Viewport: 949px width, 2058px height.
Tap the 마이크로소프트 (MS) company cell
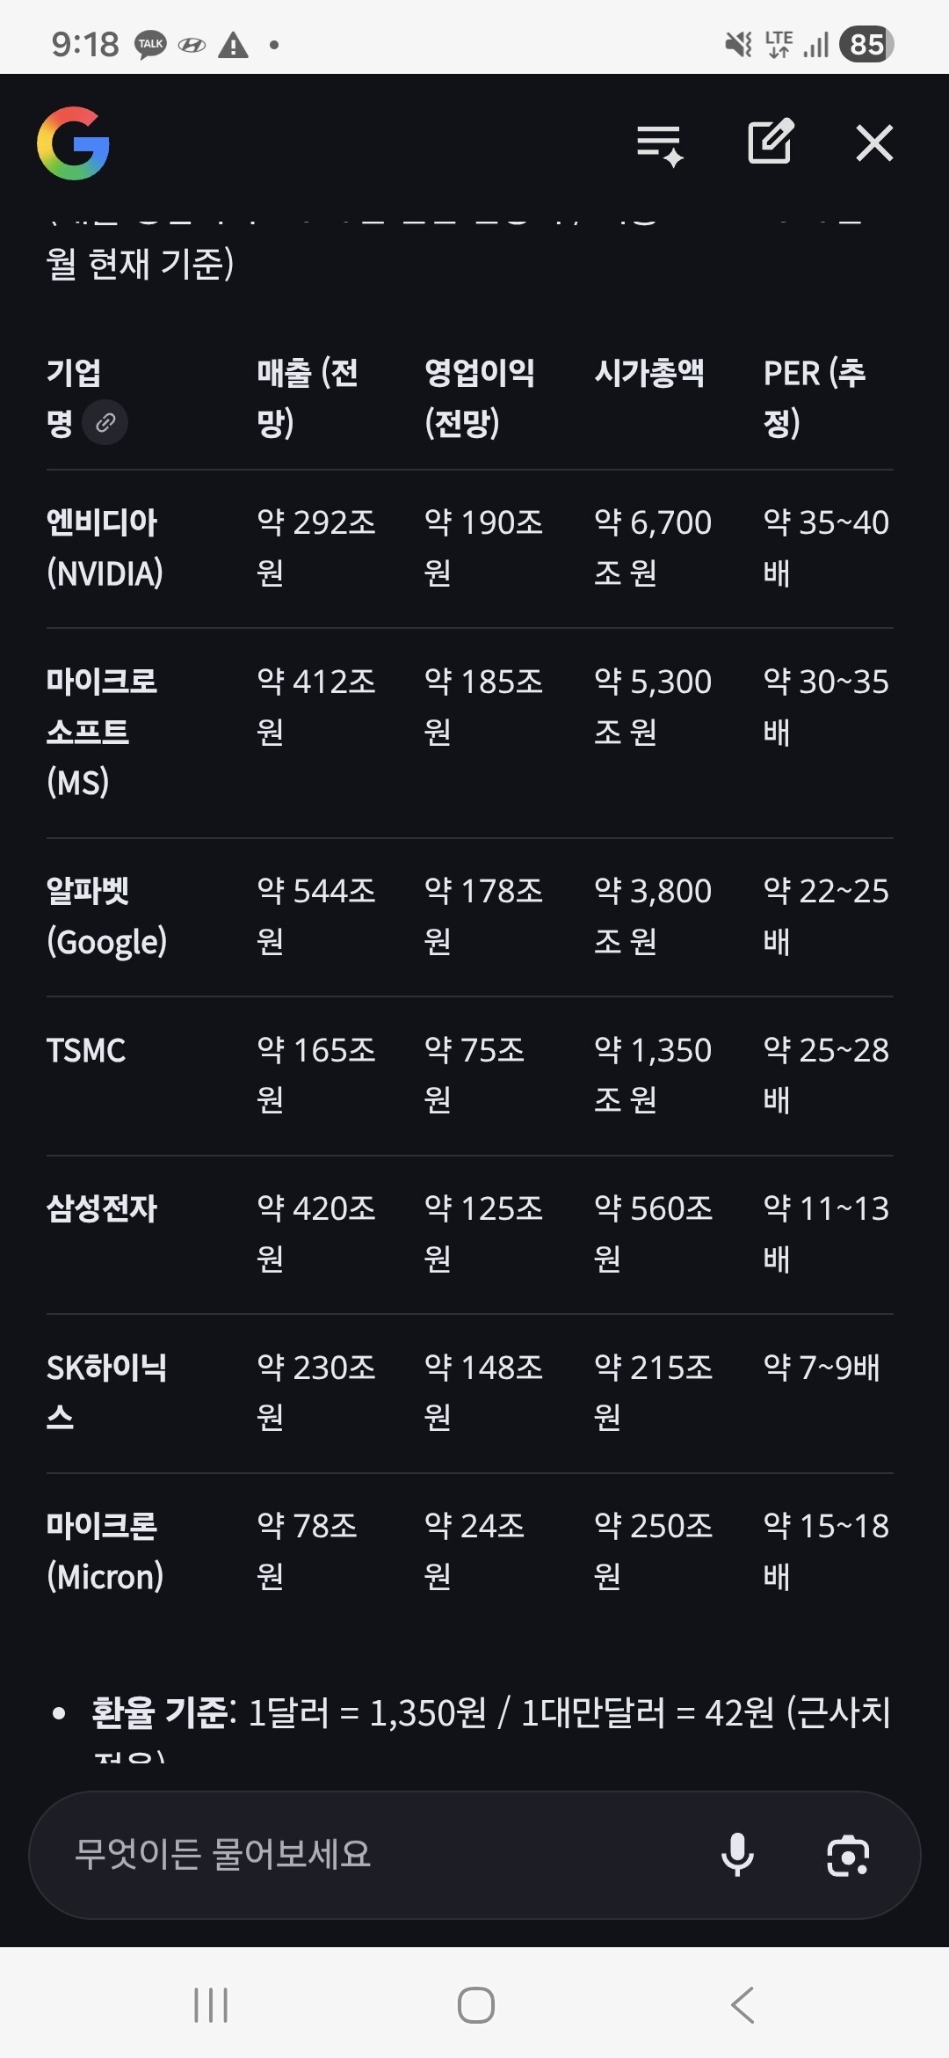tap(101, 731)
